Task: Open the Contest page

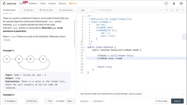Action: [52, 3]
